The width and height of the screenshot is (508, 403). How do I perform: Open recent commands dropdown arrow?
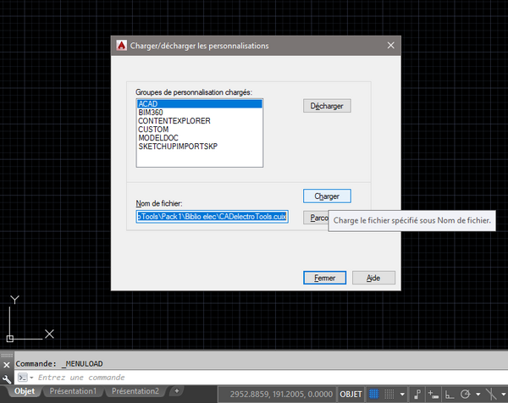point(32,378)
